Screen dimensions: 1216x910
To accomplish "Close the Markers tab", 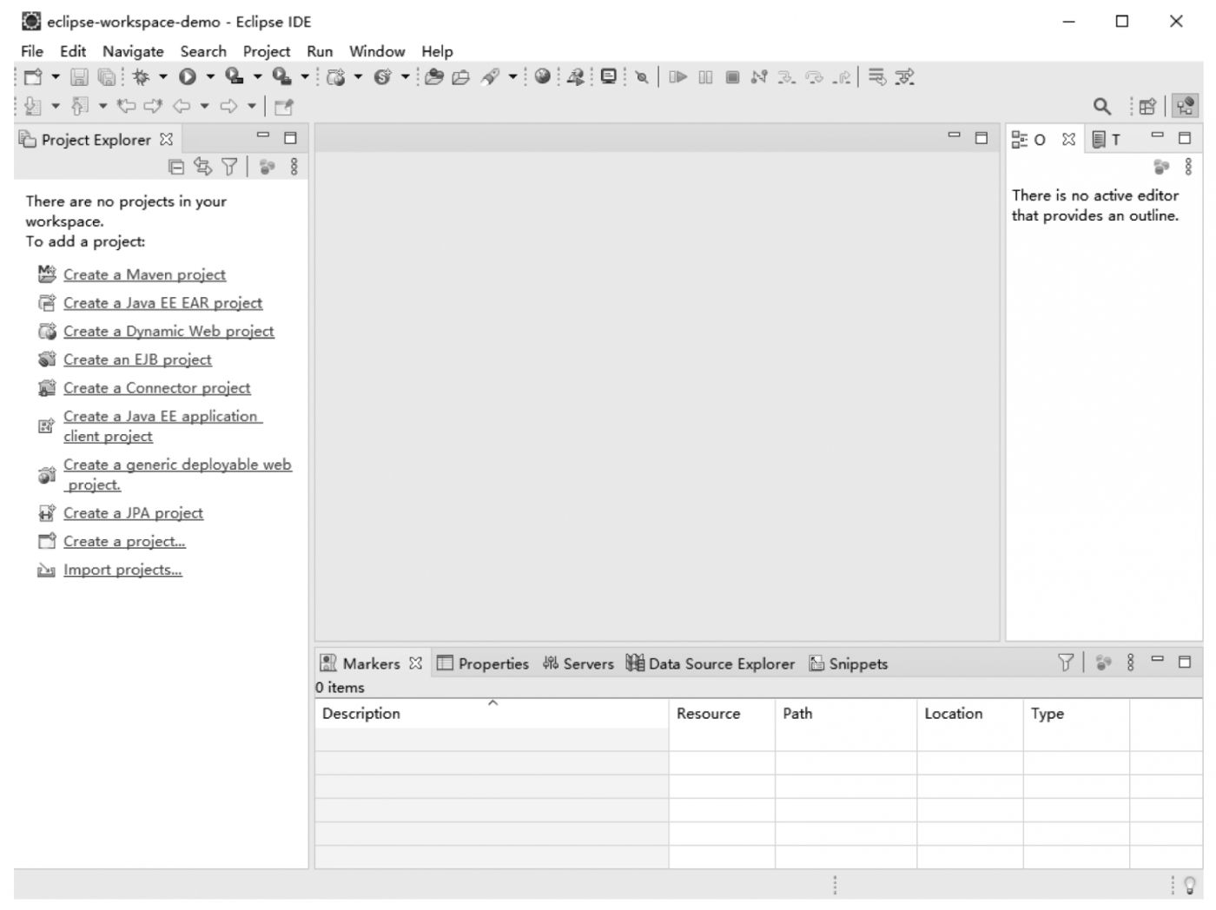I will 415,663.
